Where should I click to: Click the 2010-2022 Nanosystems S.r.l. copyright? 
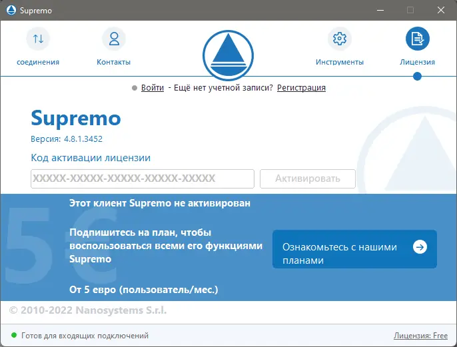coord(88,310)
